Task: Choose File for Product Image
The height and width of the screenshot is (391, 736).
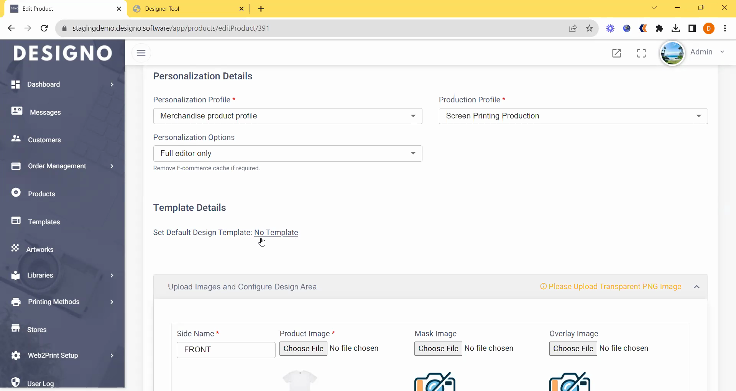Action: (x=303, y=348)
